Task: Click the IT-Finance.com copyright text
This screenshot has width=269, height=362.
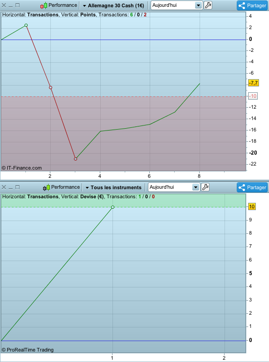Action: (22, 168)
